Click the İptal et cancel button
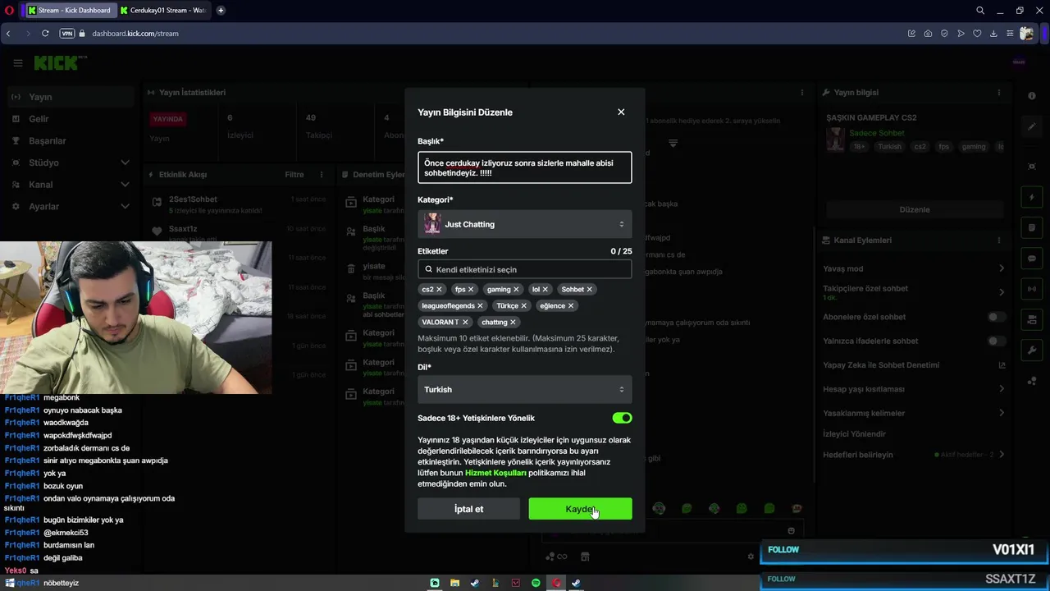Screen dimensions: 1050x591 (468, 509)
